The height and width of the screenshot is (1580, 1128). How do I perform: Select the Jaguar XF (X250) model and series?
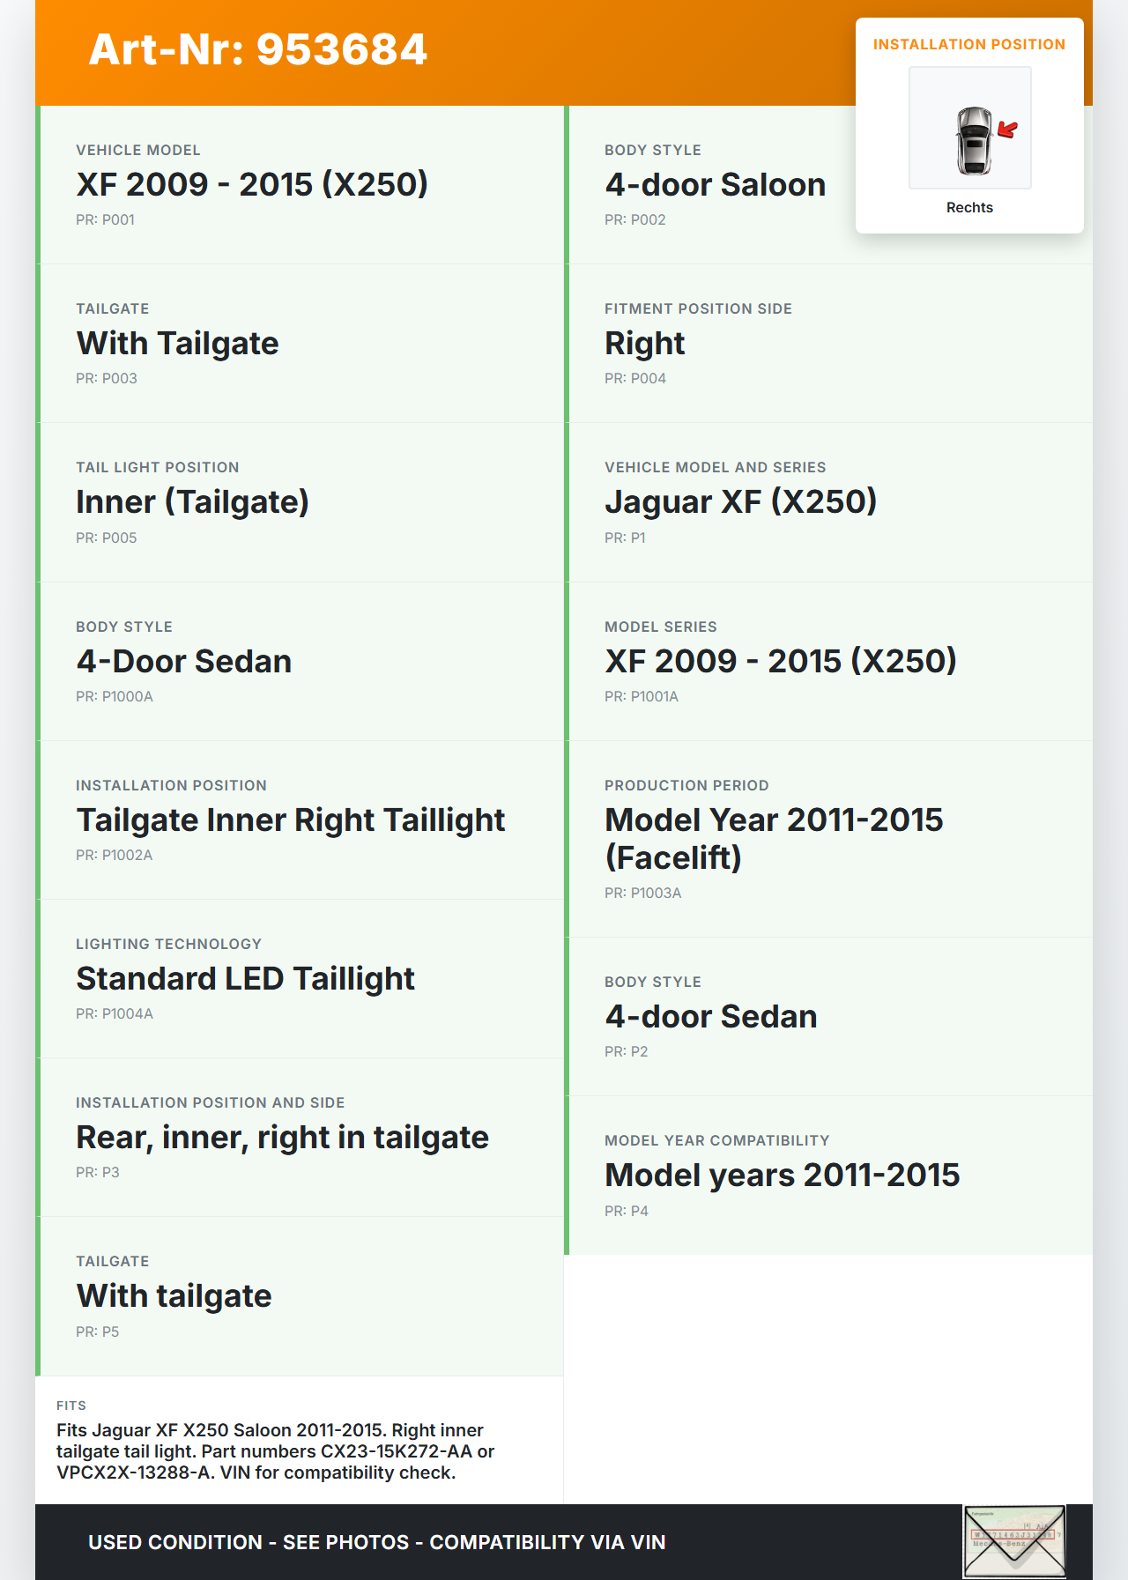[740, 502]
